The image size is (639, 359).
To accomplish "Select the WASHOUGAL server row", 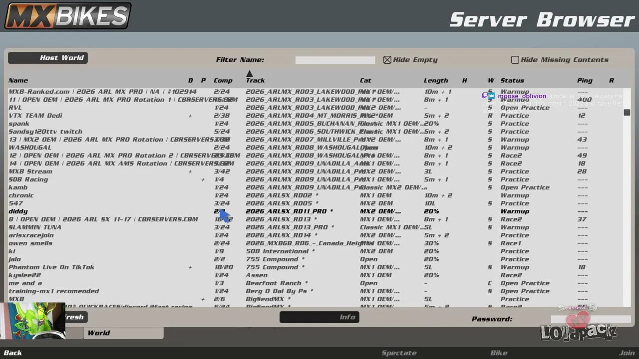I will click(x=316, y=148).
